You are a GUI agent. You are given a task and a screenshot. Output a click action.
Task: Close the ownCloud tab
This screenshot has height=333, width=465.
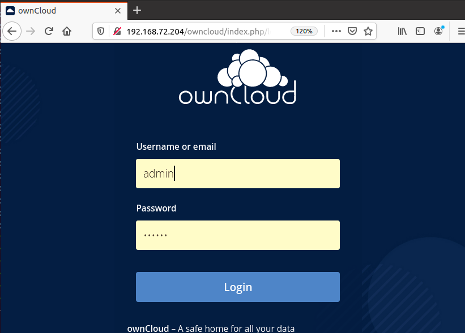118,11
